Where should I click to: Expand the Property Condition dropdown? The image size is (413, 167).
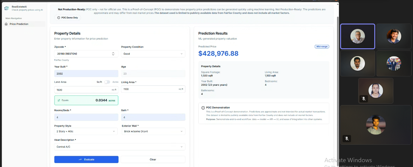click(153, 54)
